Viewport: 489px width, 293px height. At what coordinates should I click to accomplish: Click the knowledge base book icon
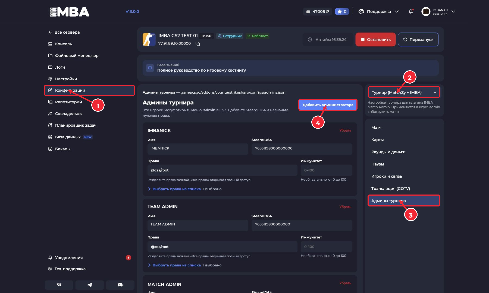(150, 68)
